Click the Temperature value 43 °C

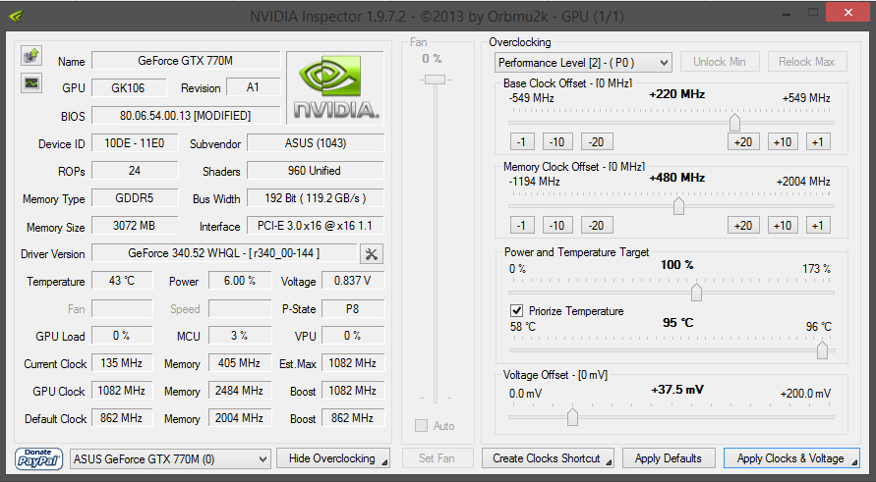point(122,281)
